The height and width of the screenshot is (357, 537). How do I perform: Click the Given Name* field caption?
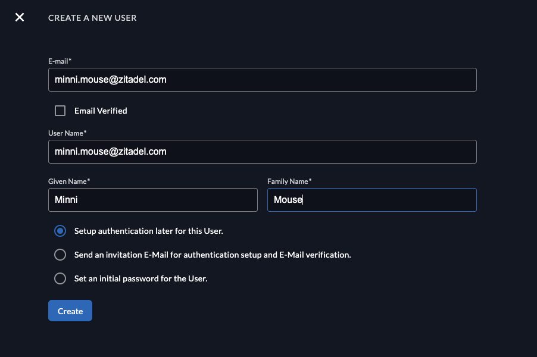coord(69,181)
